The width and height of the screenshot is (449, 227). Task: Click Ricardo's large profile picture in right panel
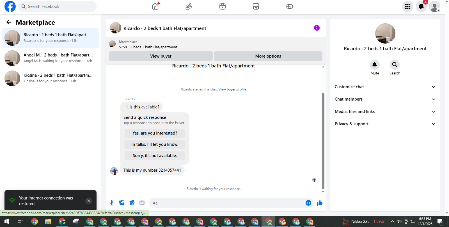pos(385,33)
